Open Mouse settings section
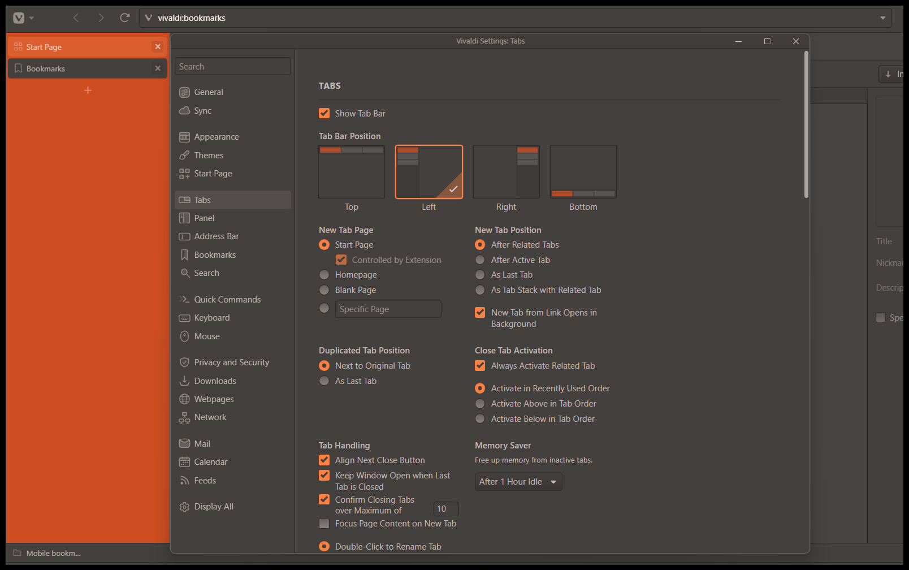The width and height of the screenshot is (909, 570). (x=233, y=336)
